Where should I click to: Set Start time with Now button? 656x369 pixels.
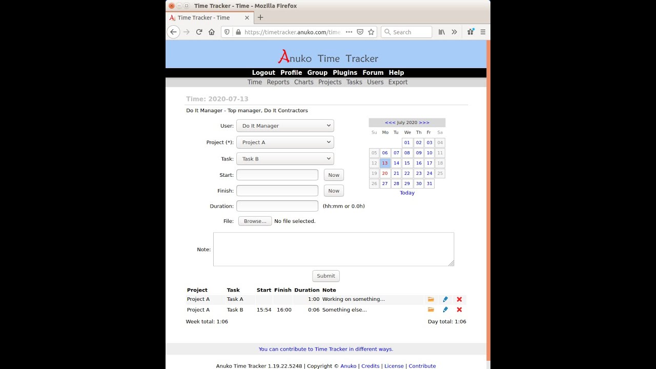tap(334, 175)
